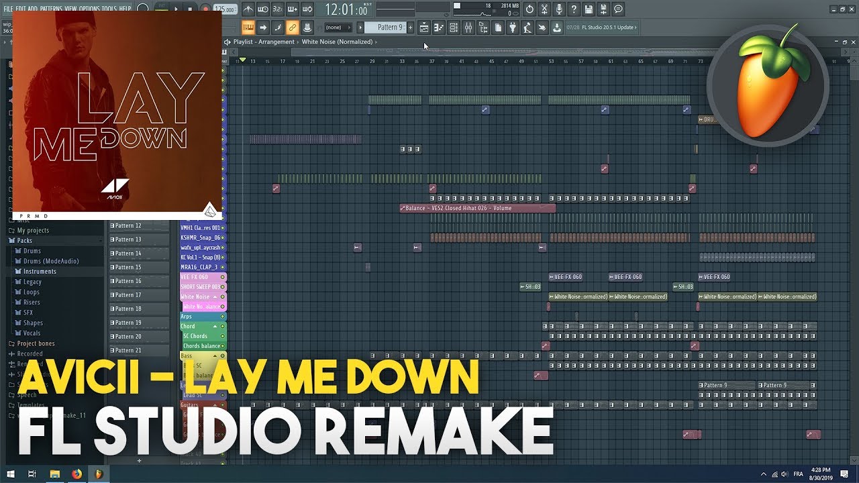The height and width of the screenshot is (483, 859).
Task: Click the download content library icon
Action: click(x=557, y=28)
